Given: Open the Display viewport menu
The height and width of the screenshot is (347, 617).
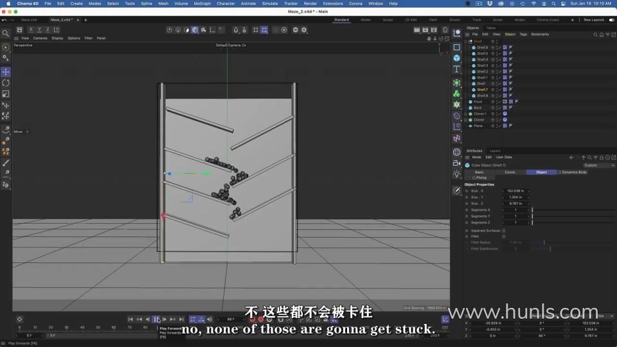Looking at the screenshot, I should point(57,38).
